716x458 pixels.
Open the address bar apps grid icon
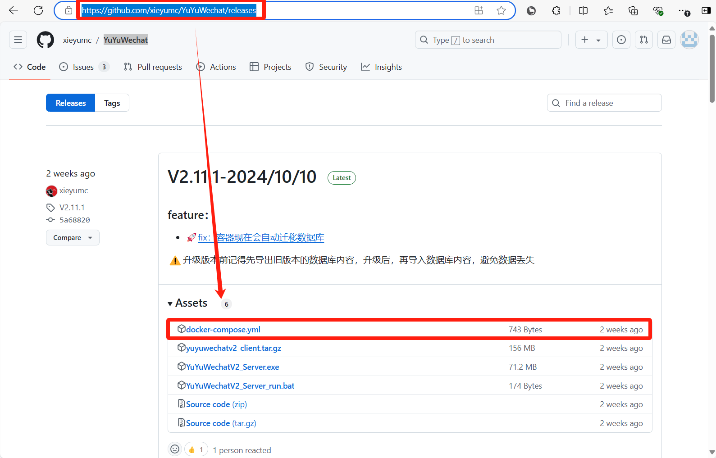click(479, 10)
